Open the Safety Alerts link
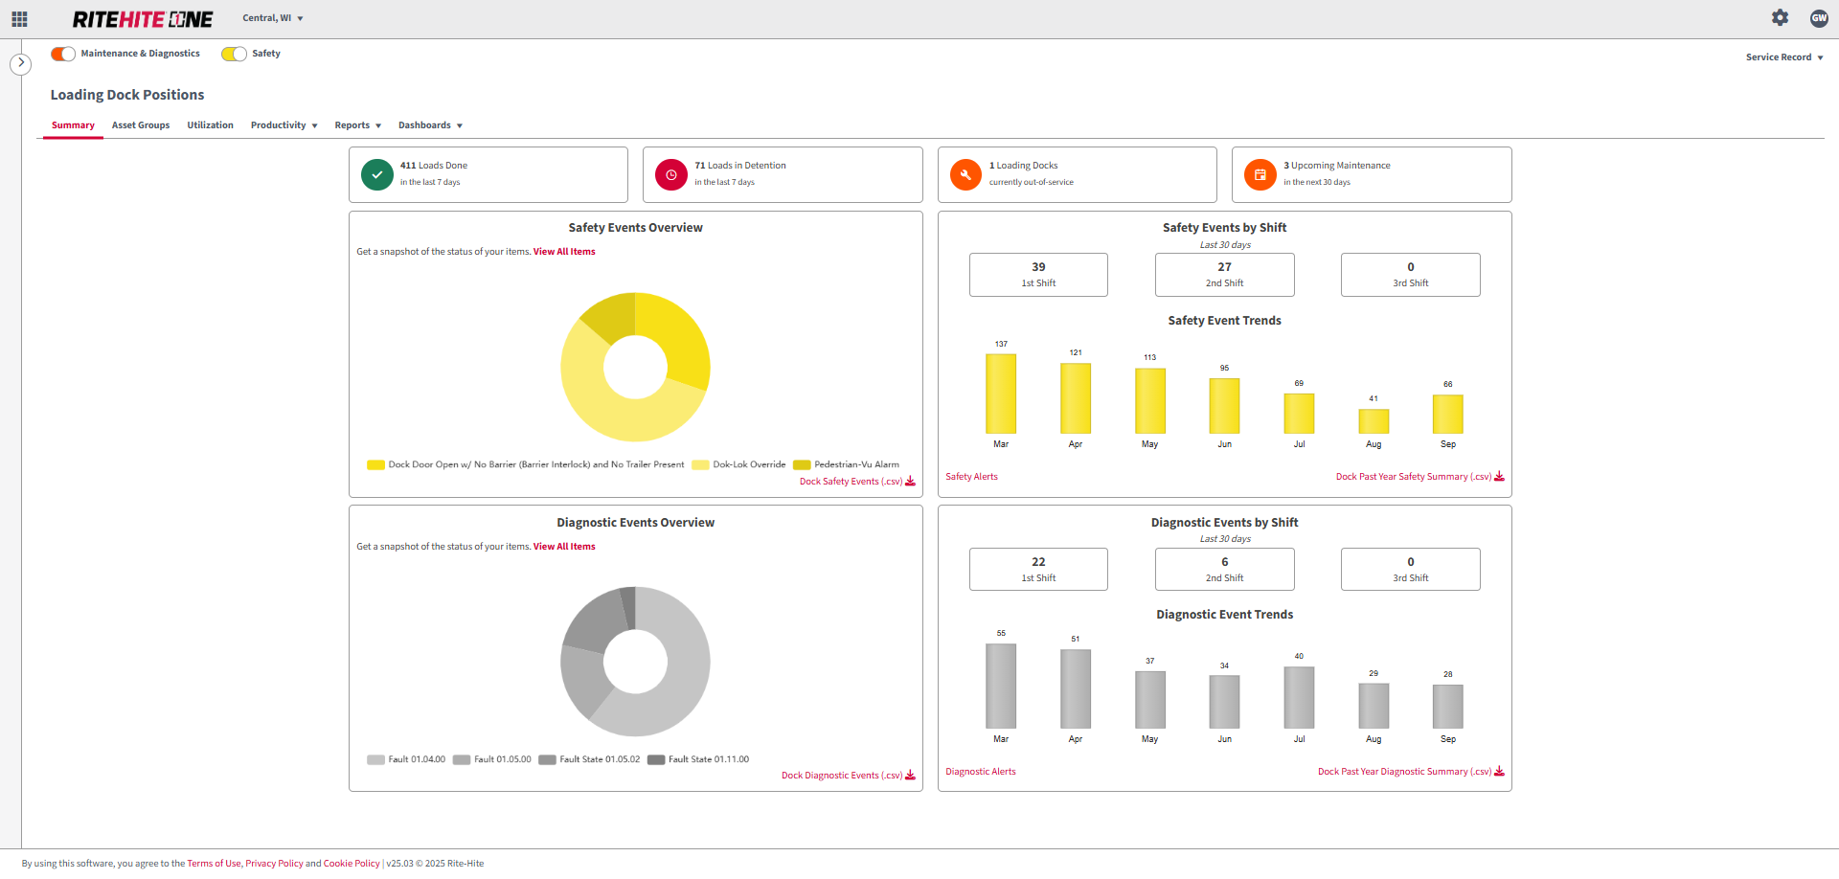Viewport: 1839px width, 879px height. click(971, 477)
